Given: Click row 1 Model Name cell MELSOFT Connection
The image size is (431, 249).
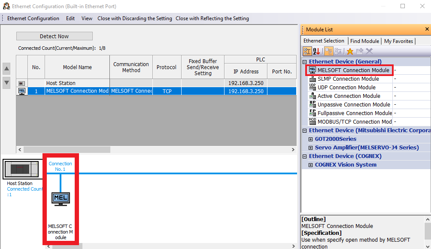Looking at the screenshot, I should (x=77, y=91).
